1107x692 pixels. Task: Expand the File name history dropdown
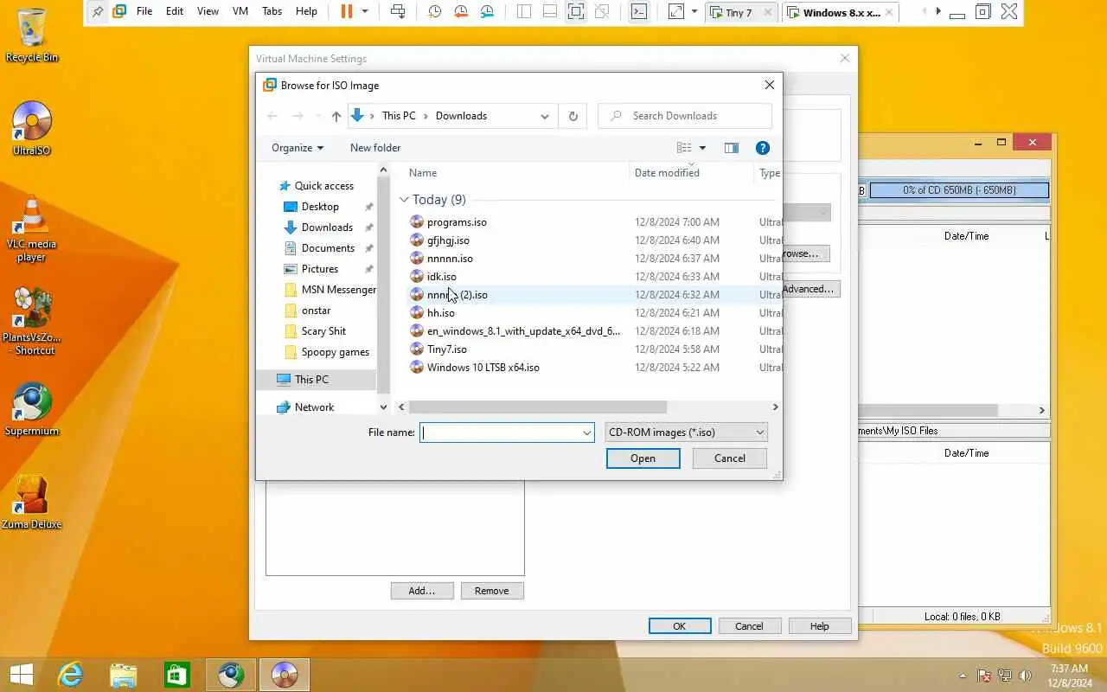click(x=586, y=432)
